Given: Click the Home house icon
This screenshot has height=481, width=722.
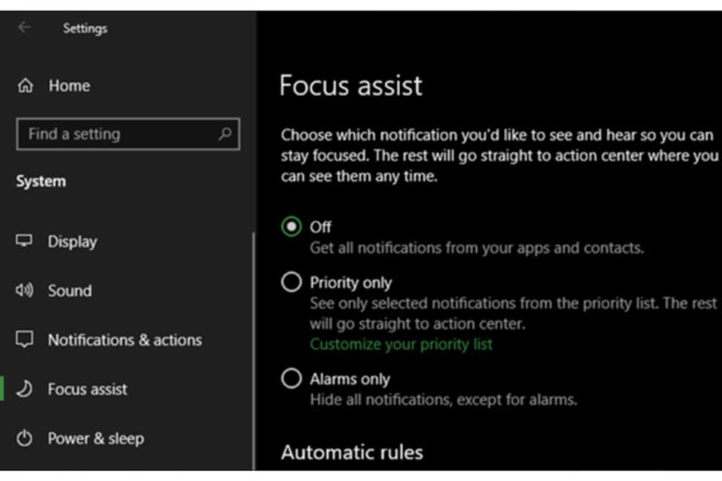Looking at the screenshot, I should [x=26, y=85].
